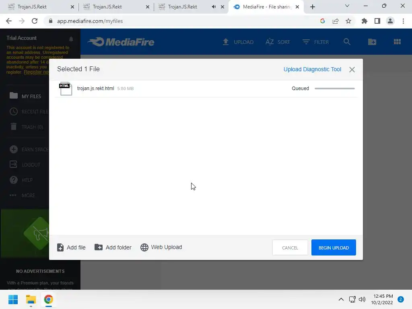Open a new browser tab
Screen dimensions: 412x309
[312, 7]
